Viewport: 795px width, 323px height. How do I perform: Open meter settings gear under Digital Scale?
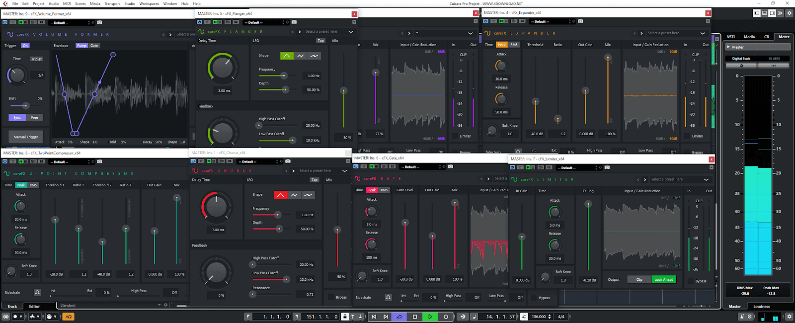741,66
